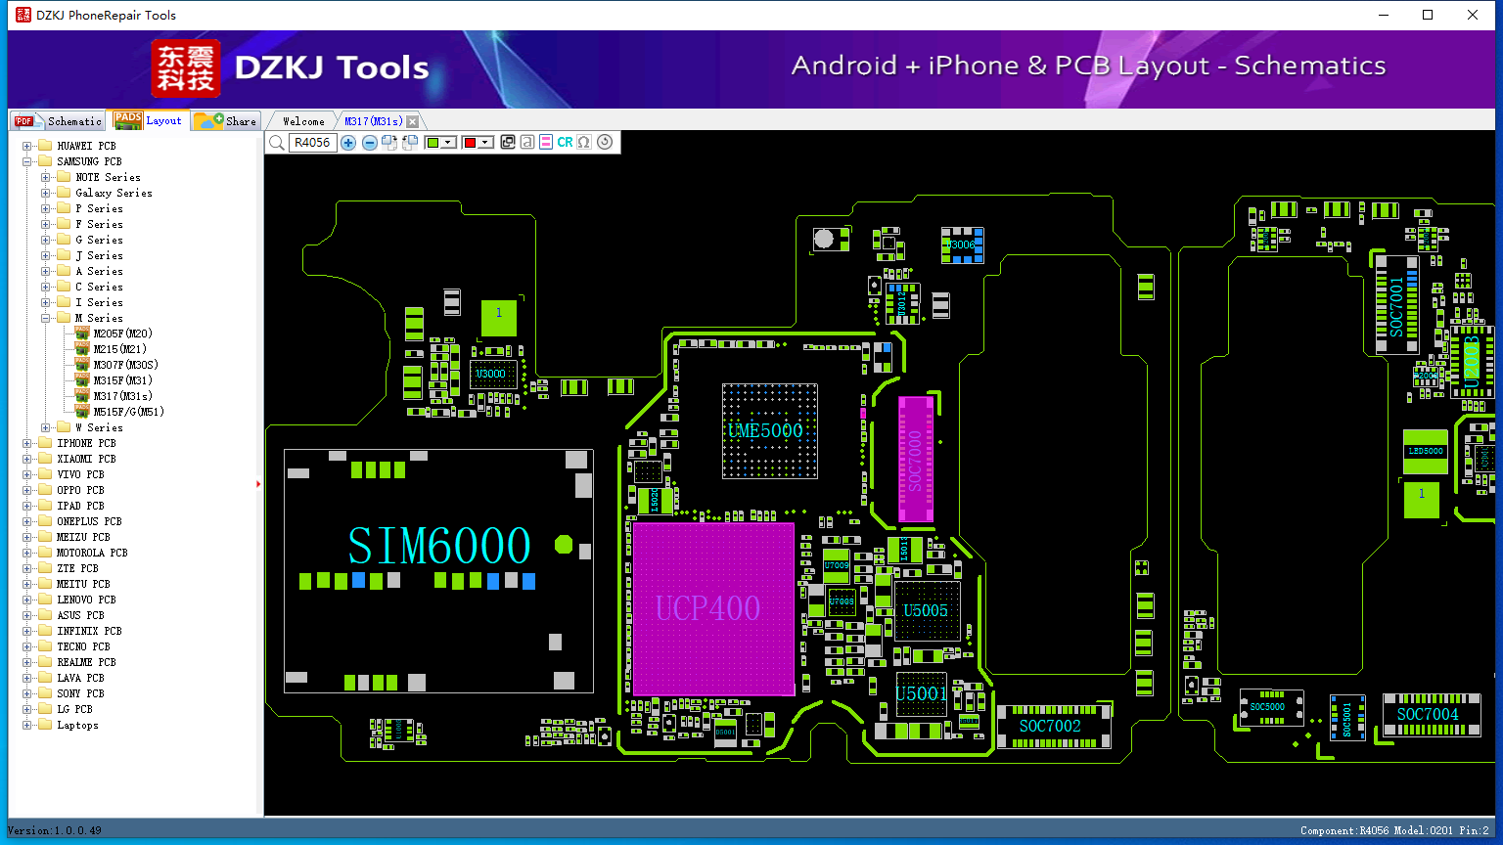This screenshot has height=845, width=1503.
Task: Click the first page-flip icon after the minus
Action: 389,143
